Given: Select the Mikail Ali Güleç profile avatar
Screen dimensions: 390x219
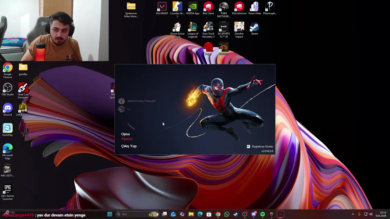Looking at the screenshot, I should [121, 101].
